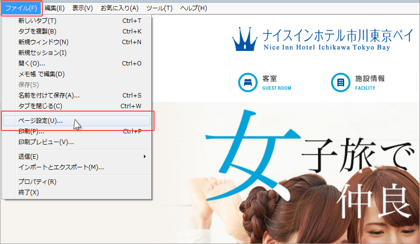Choose インポートとエクスポート(M)... entry
Image resolution: width=420 pixels, height=244 pixels.
[x=77, y=167]
